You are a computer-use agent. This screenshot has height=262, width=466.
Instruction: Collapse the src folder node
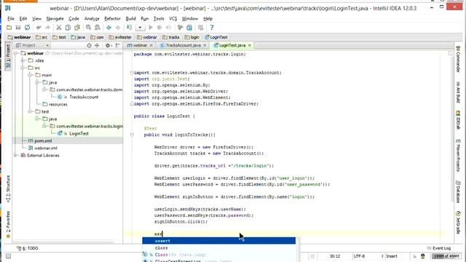pos(23,68)
